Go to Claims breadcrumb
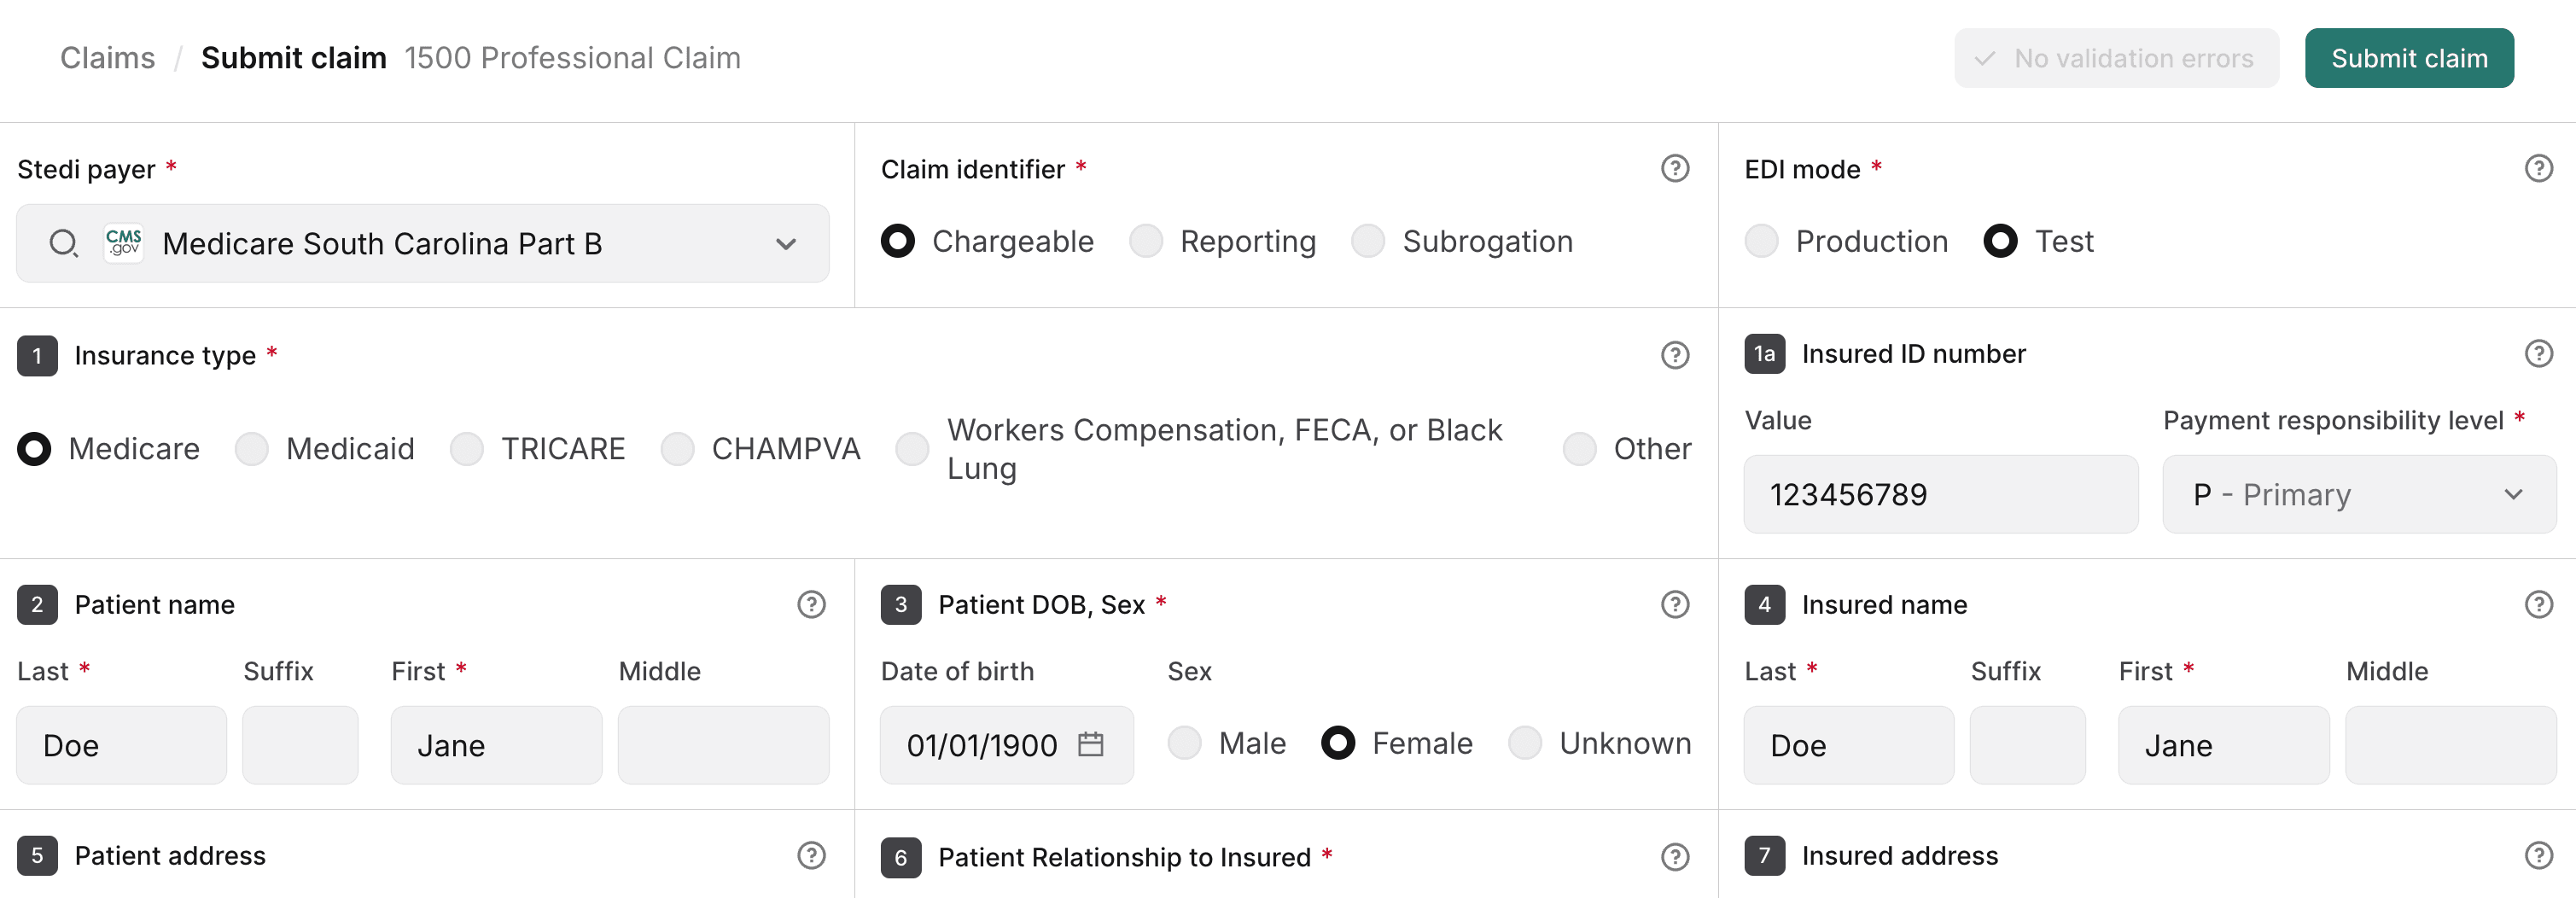 [108, 58]
